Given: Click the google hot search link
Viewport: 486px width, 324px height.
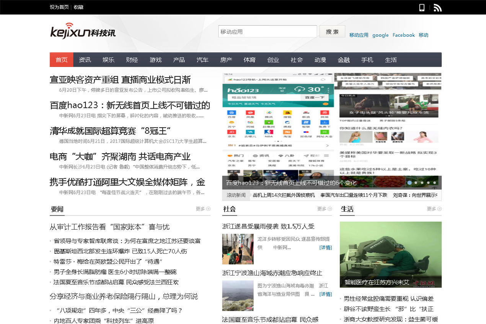Looking at the screenshot, I should 380,35.
